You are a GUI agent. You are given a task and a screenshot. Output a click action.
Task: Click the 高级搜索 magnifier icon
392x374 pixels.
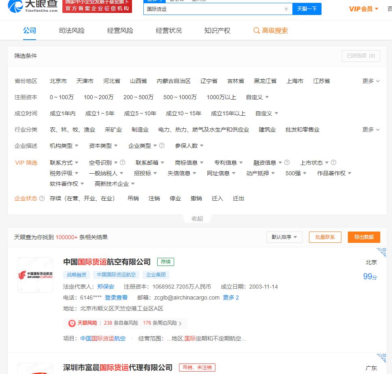tap(256, 30)
